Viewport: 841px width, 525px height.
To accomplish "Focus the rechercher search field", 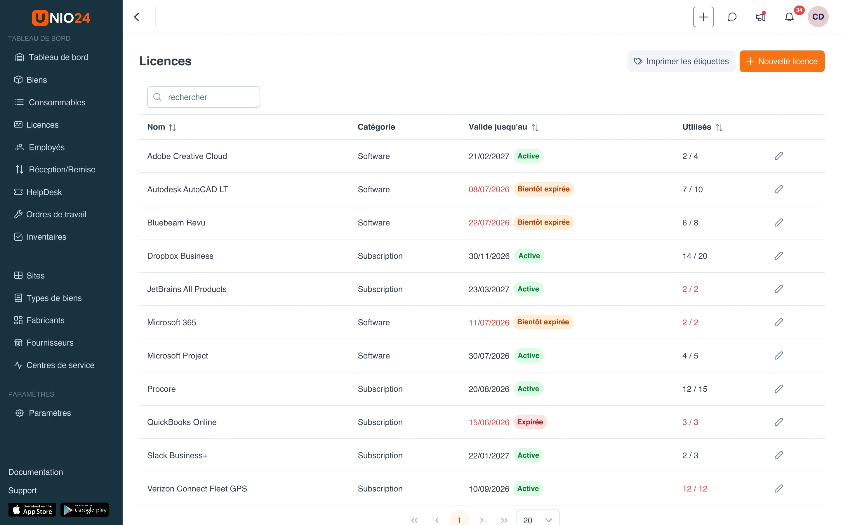I will coord(203,97).
